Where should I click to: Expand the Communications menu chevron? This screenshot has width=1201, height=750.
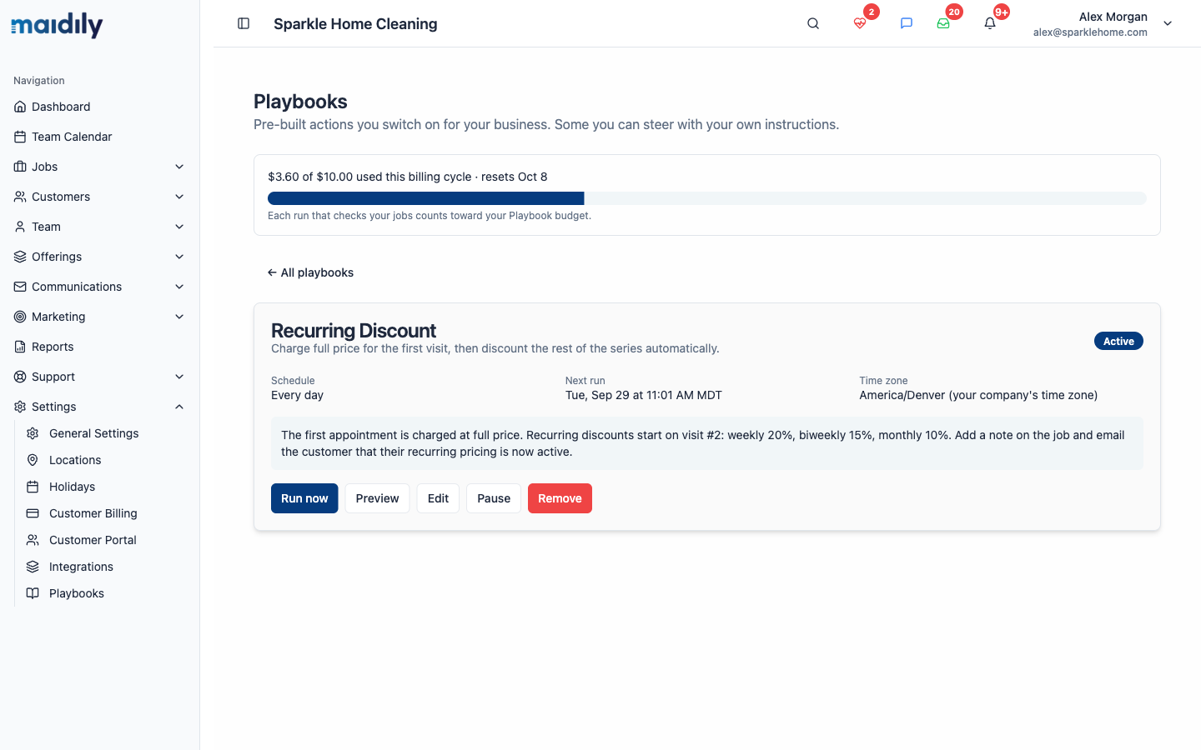pos(179,287)
